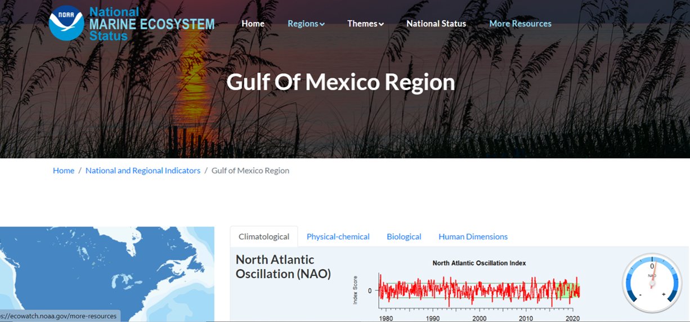Click the NAO gauge dial

(652, 283)
